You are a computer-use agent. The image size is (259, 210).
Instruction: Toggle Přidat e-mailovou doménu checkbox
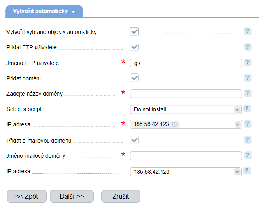pyautogui.click(x=134, y=140)
